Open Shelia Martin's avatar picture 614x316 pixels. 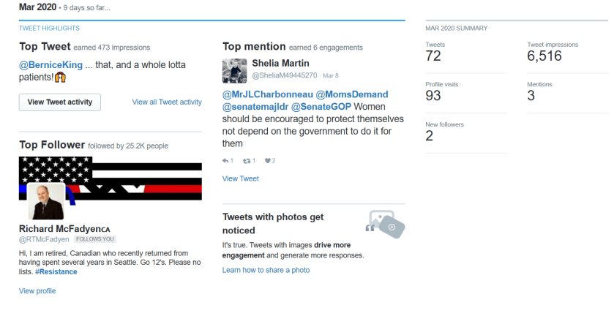click(234, 69)
